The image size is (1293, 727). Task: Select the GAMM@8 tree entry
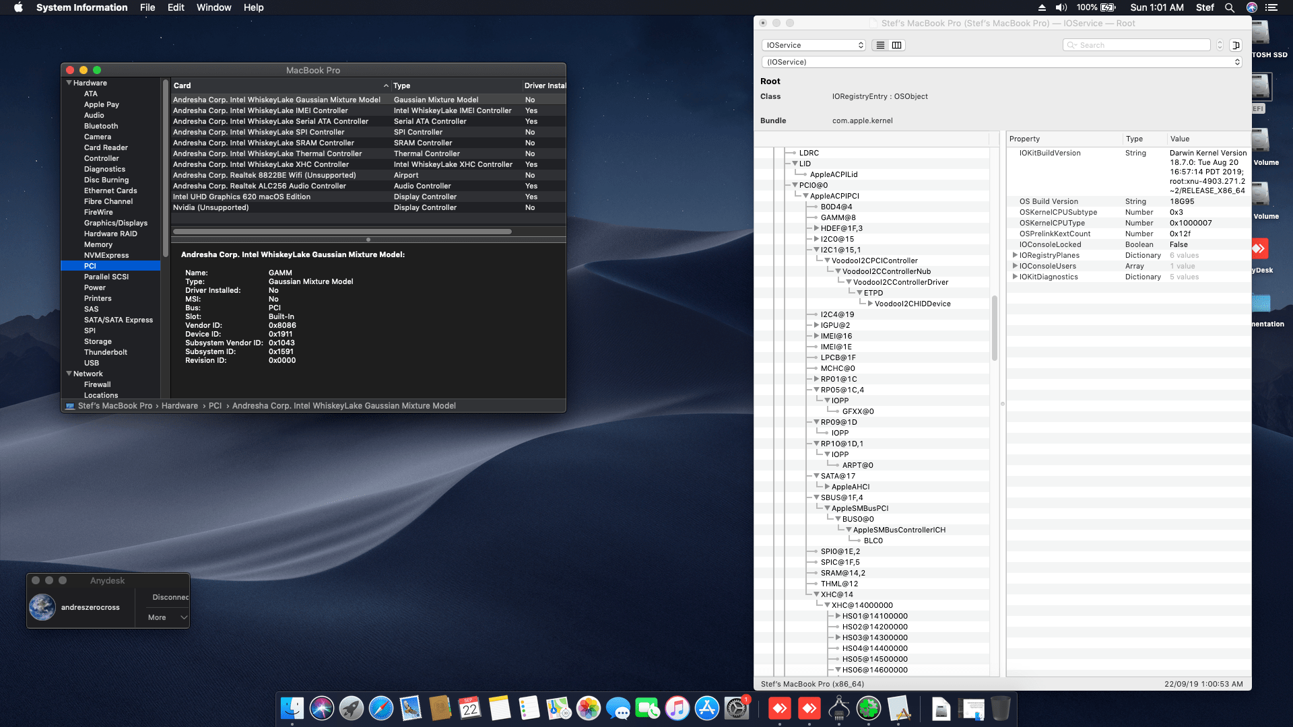[838, 217]
